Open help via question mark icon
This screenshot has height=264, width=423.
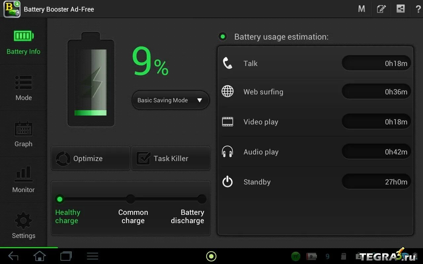(418, 9)
